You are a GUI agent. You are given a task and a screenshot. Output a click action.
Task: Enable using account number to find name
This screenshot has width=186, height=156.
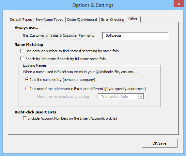[22, 51]
